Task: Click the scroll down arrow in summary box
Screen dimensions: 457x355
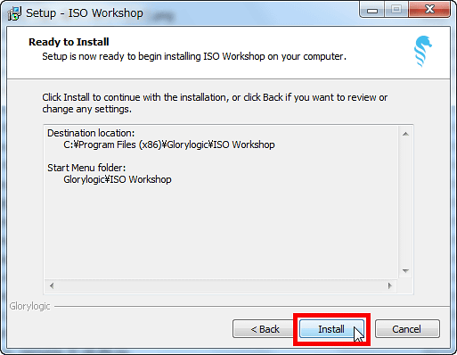Action: point(405,270)
